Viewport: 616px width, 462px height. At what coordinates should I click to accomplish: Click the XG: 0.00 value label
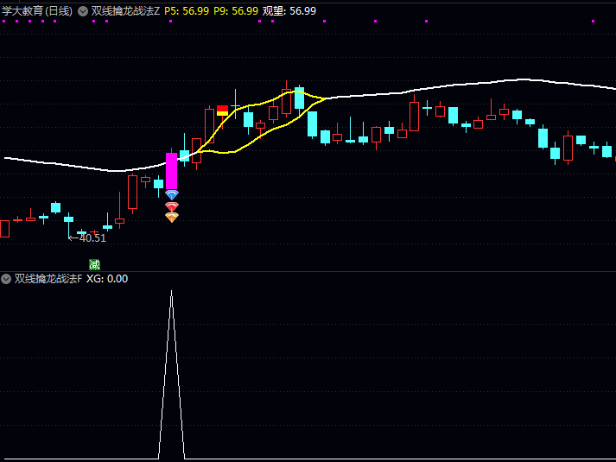click(107, 279)
